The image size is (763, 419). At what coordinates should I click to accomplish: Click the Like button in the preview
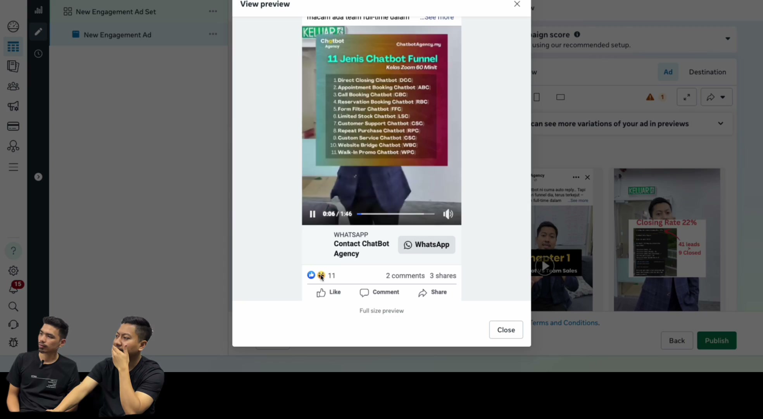[x=328, y=293]
